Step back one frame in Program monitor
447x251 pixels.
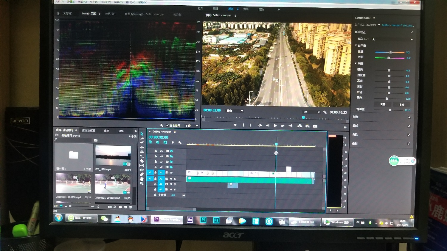click(268, 125)
